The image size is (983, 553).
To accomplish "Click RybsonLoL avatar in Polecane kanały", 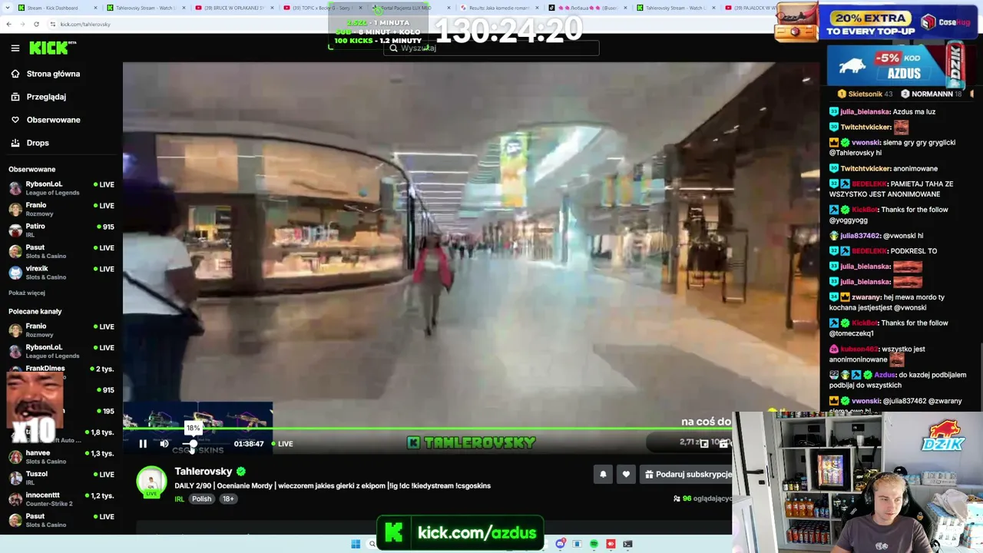I will (x=15, y=351).
